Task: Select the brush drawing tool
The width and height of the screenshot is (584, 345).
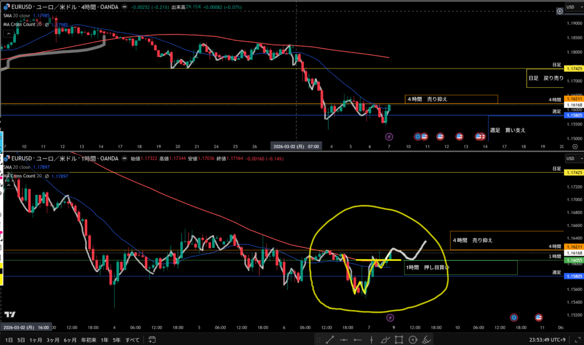Action: (x=385, y=340)
